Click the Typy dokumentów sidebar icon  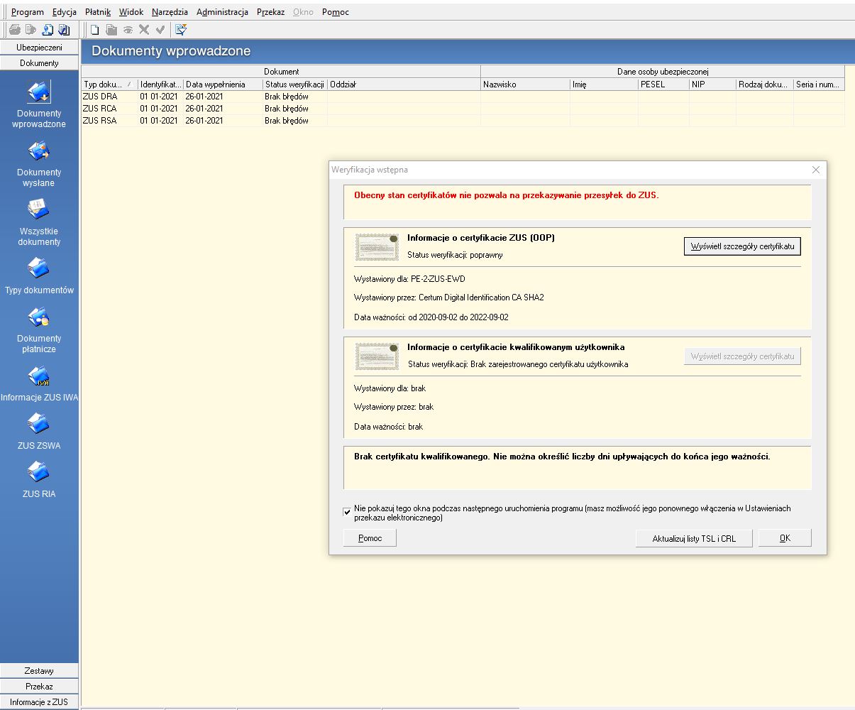38,268
